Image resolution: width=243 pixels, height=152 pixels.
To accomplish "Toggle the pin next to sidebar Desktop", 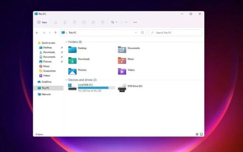I will point(62,48).
